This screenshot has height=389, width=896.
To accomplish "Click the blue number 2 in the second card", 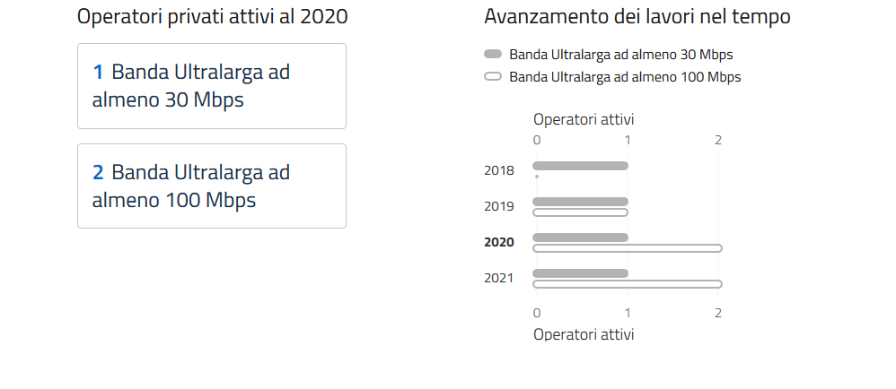I will (98, 172).
